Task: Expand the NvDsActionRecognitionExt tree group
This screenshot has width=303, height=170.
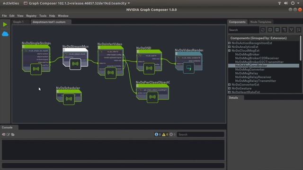Action: coord(229,43)
